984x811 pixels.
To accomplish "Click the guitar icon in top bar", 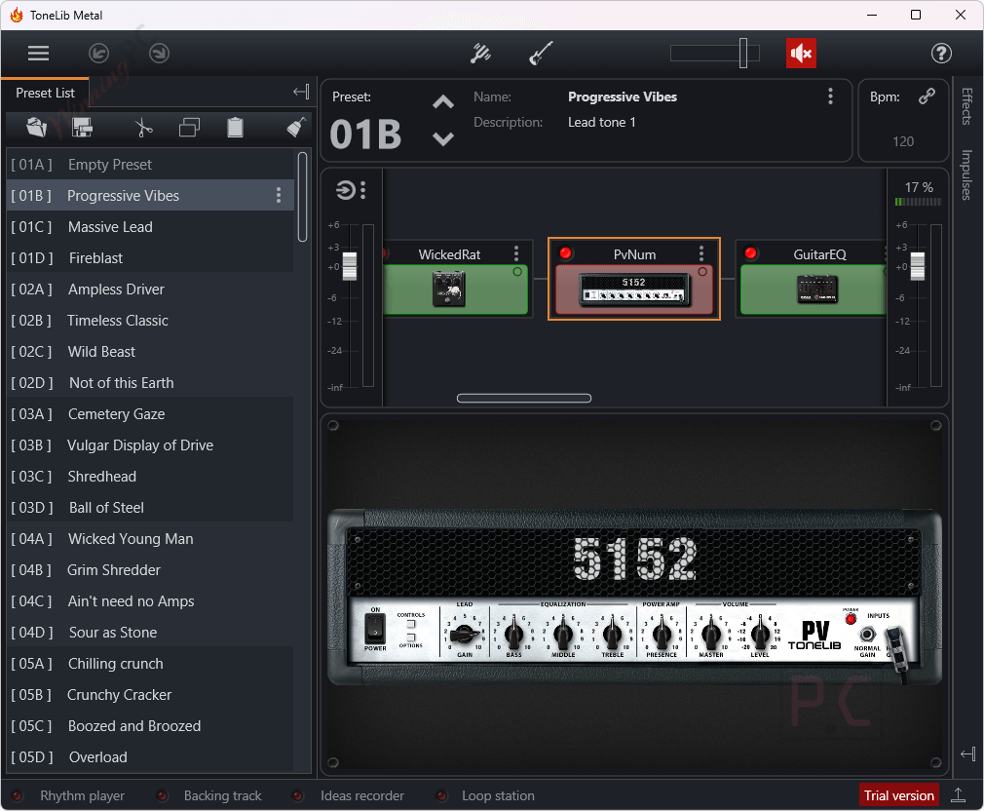I will tap(541, 54).
